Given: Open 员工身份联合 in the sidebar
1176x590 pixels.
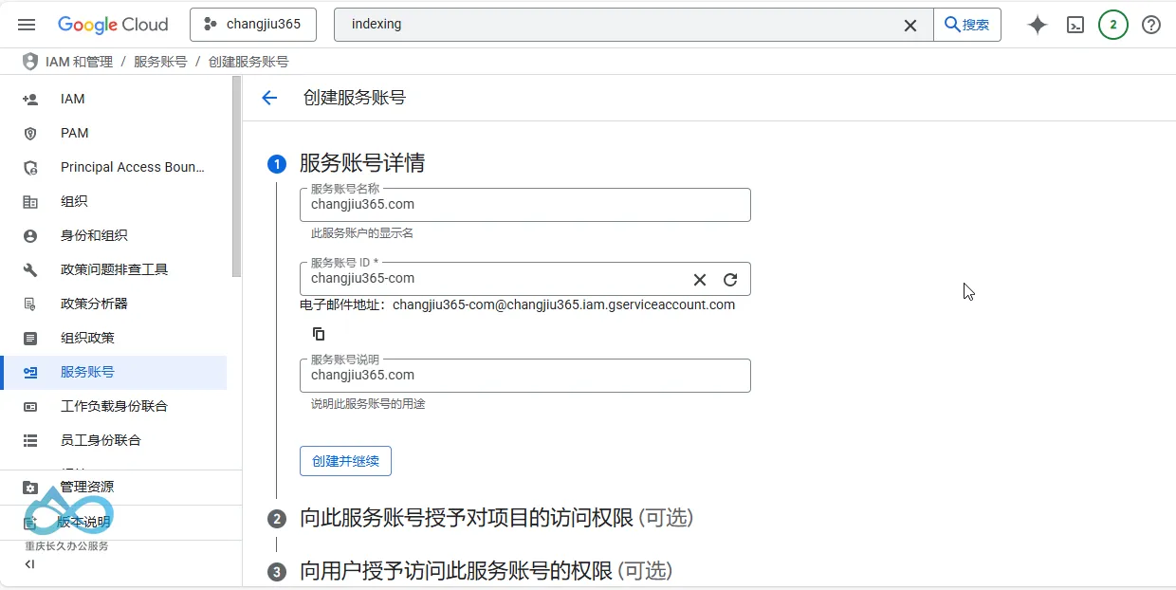Looking at the screenshot, I should (114, 440).
